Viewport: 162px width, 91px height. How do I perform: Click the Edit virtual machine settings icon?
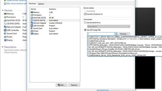coord(5,4)
